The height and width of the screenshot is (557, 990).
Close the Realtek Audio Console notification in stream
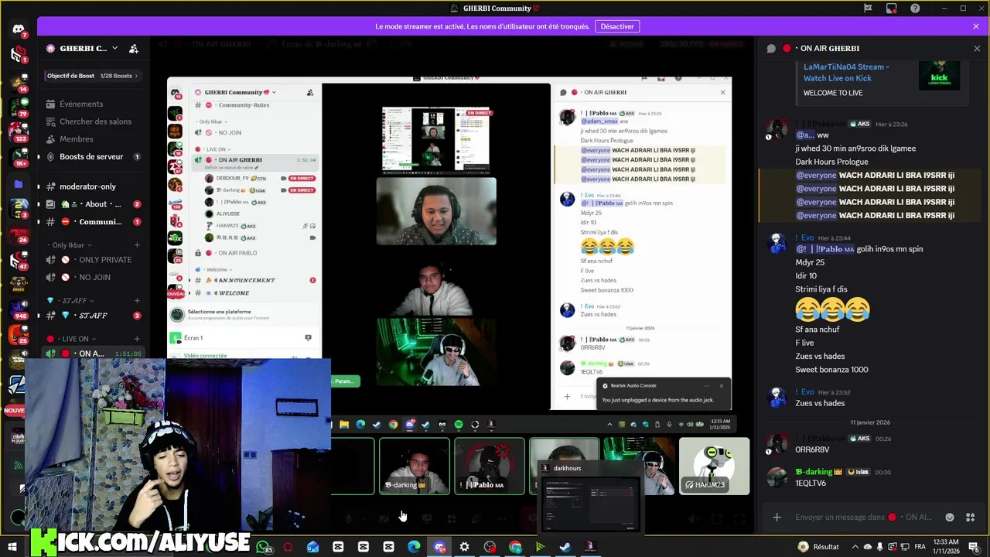coord(721,385)
